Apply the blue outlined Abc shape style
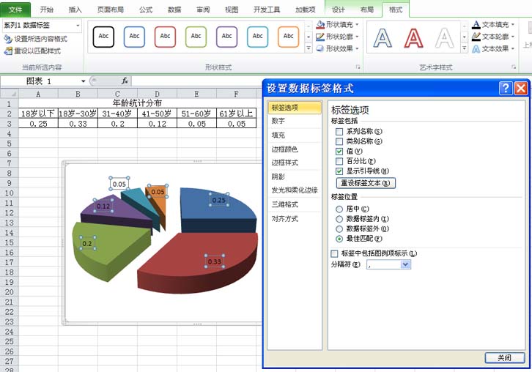This screenshot has width=532, height=372. (134, 37)
